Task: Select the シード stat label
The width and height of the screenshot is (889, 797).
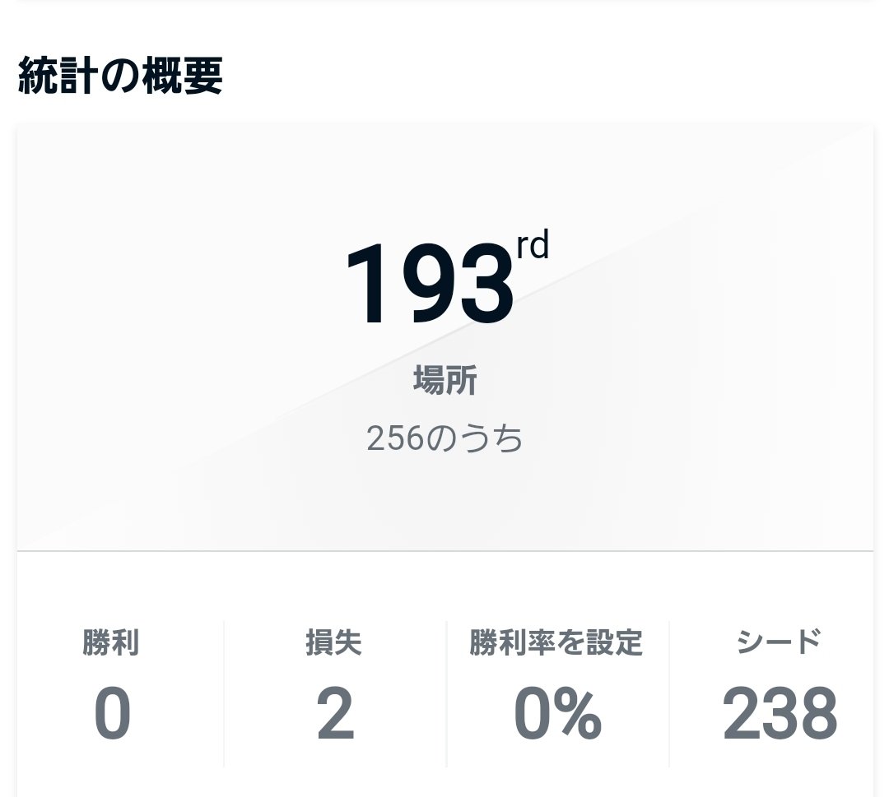Action: [779, 641]
